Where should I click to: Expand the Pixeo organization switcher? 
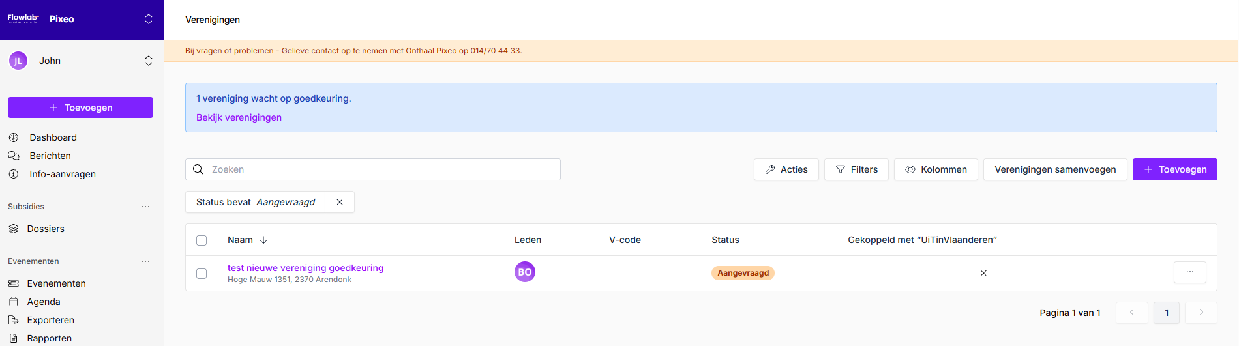pyautogui.click(x=149, y=19)
